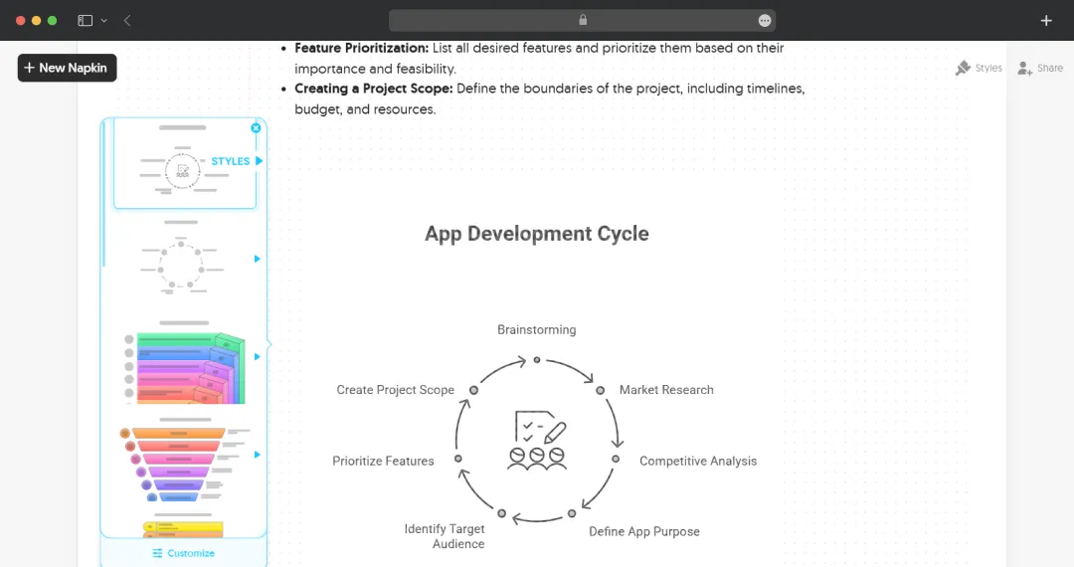Click the node beside Competitive Analysis

(616, 459)
